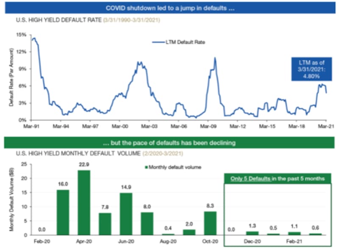Viewport: 339px width, 248px height.
Task: Click the blue LTM Default Rate legend line
Action: pos(158,42)
